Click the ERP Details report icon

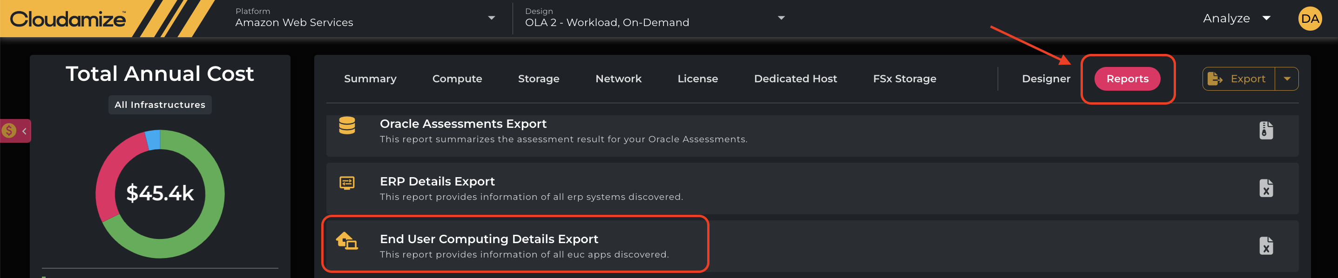[347, 183]
